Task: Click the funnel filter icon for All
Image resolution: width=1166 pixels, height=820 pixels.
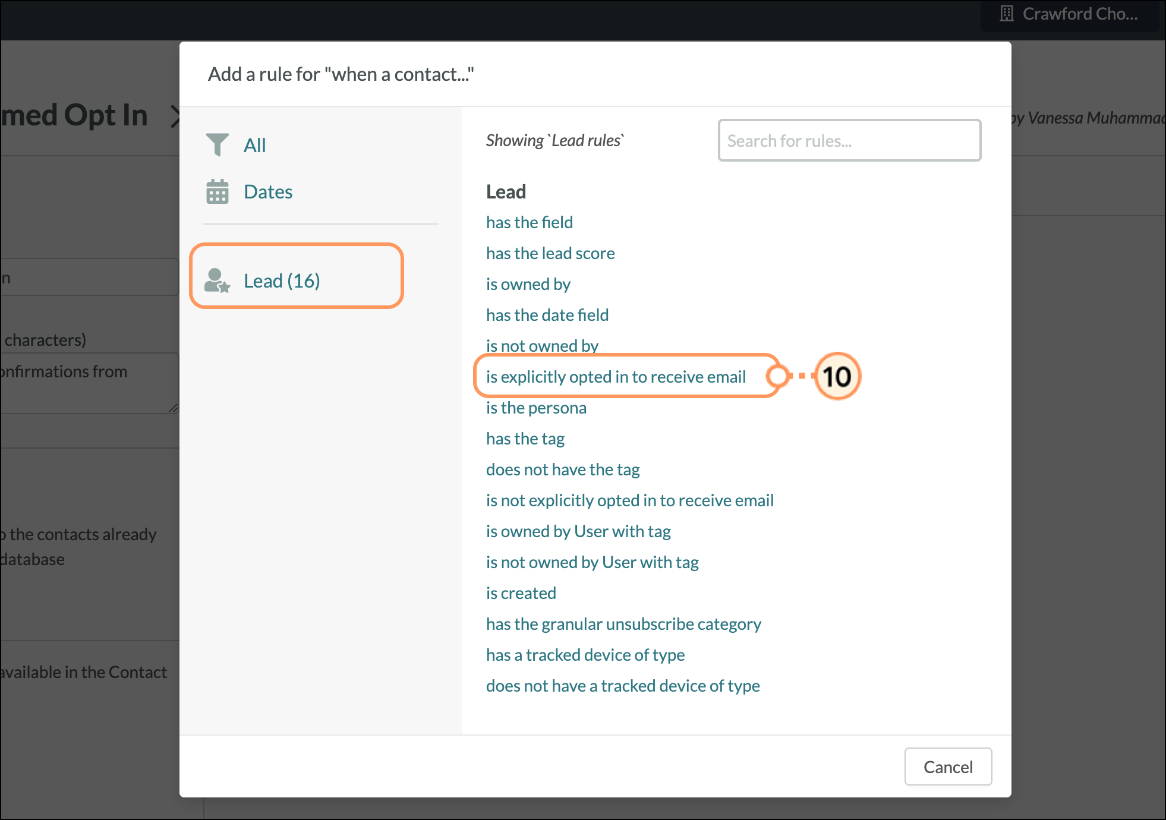Action: coord(217,144)
